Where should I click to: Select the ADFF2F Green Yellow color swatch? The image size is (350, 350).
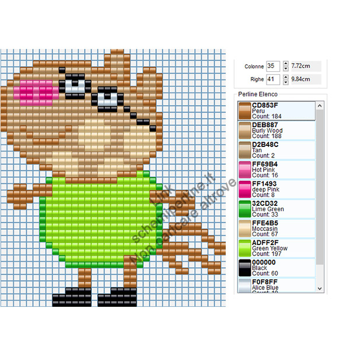[x=244, y=249]
